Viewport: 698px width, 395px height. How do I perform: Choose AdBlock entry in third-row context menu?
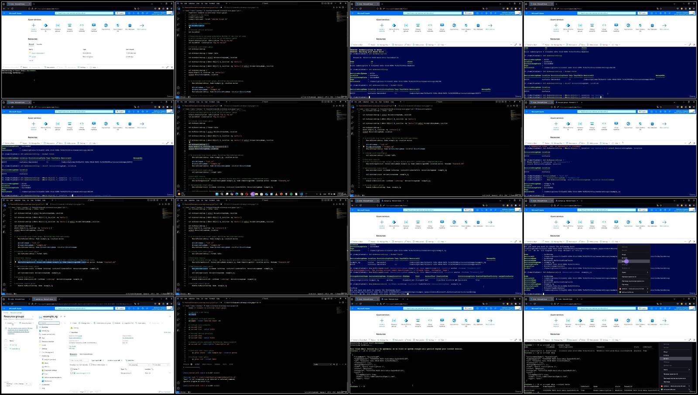634,289
